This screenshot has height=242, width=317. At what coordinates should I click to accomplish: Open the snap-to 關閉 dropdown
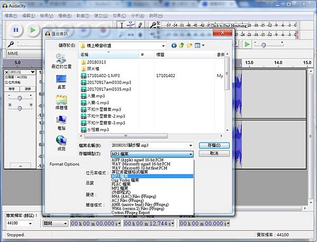[55, 224]
